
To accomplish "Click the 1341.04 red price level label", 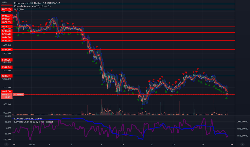I will coord(6,67).
